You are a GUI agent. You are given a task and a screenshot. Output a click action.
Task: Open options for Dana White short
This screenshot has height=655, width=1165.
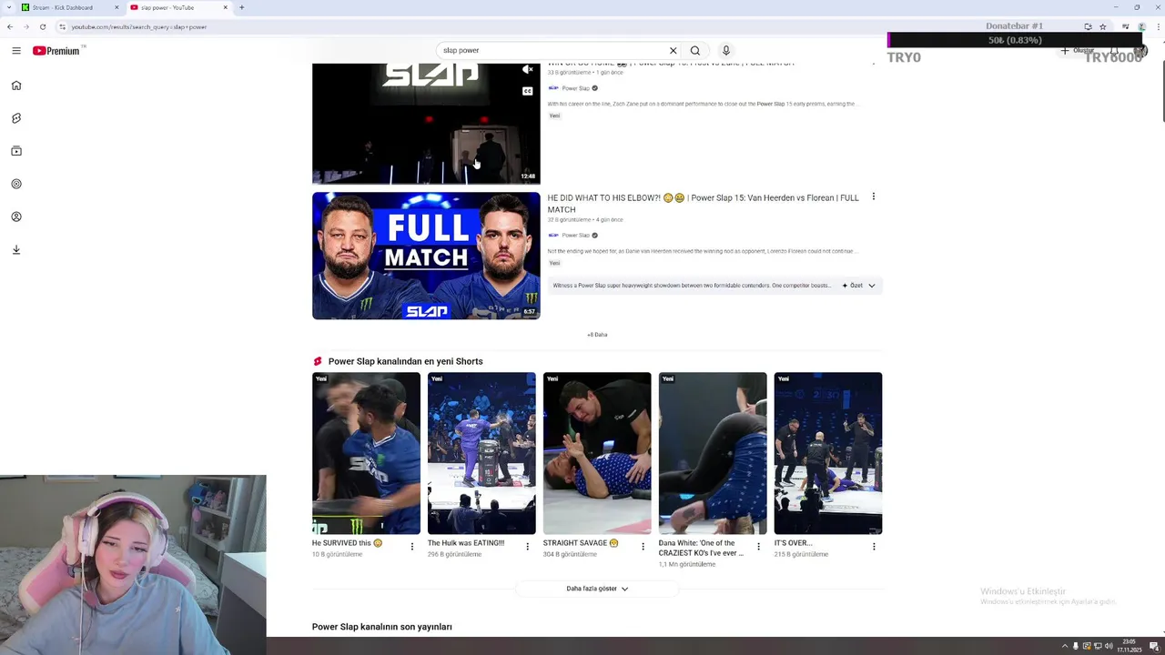point(758,547)
